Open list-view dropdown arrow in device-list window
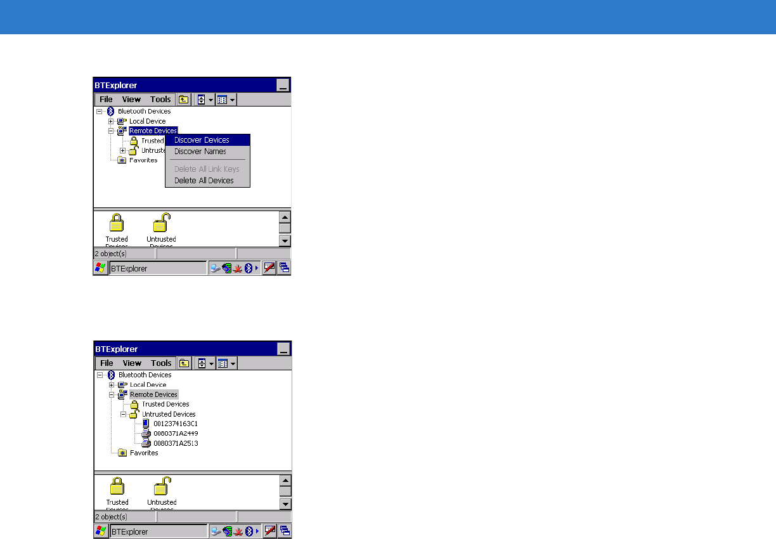Image resolution: width=776 pixels, height=539 pixels. (x=233, y=363)
